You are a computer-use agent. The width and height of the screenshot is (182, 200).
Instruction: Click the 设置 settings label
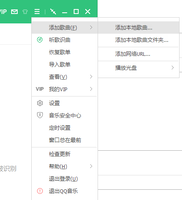pyautogui.click(x=54, y=103)
